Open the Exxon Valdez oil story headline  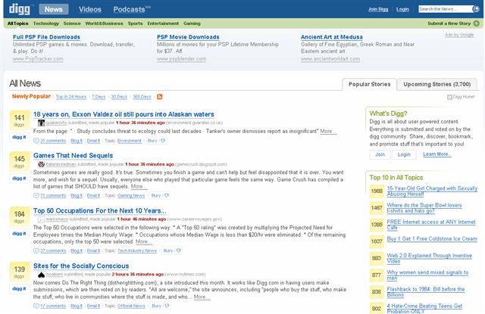pyautogui.click(x=124, y=114)
